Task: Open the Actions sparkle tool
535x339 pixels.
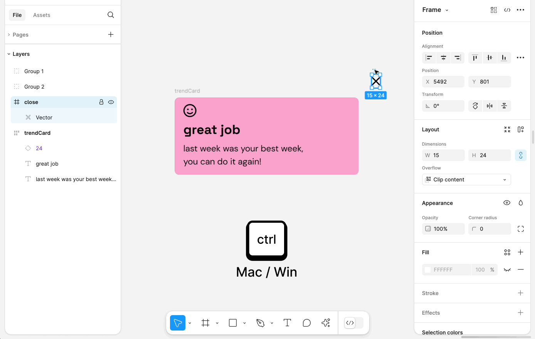Action: click(326, 323)
